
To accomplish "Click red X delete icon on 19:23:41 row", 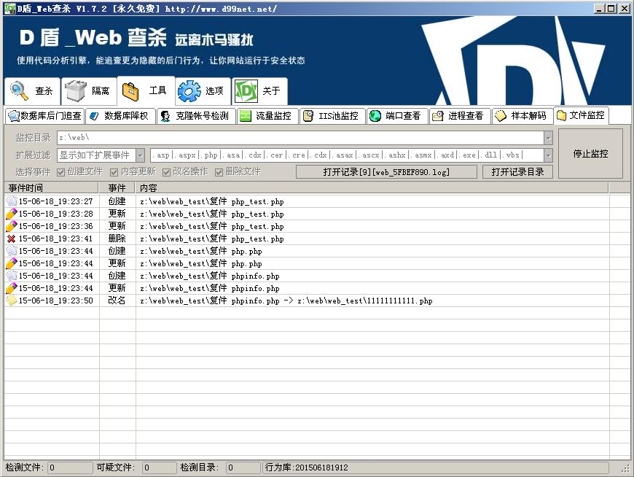I will coord(12,238).
